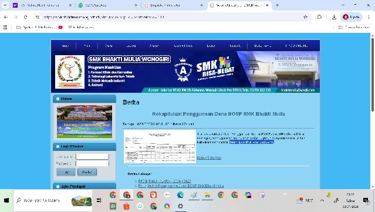Open the Settings gear in the taskbar
The height and width of the screenshot is (212, 375).
click(x=180, y=206)
